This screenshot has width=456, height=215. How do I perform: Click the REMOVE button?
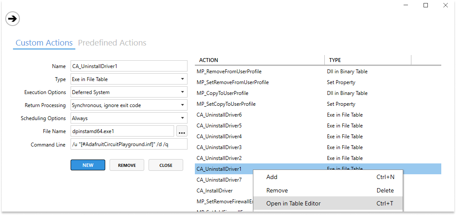click(127, 165)
